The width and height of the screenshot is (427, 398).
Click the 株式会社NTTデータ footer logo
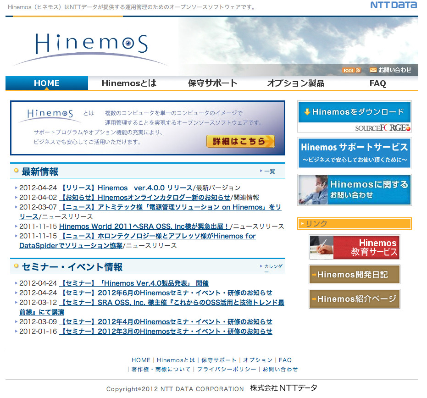[x=284, y=387]
